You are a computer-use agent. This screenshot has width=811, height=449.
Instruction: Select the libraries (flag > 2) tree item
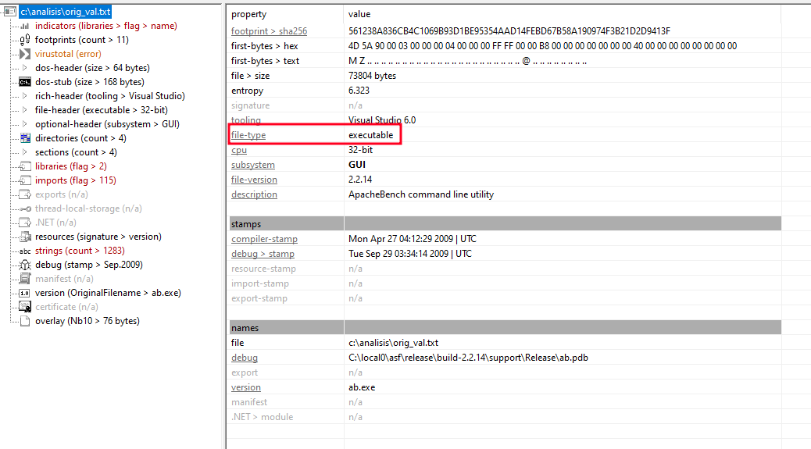tap(70, 166)
